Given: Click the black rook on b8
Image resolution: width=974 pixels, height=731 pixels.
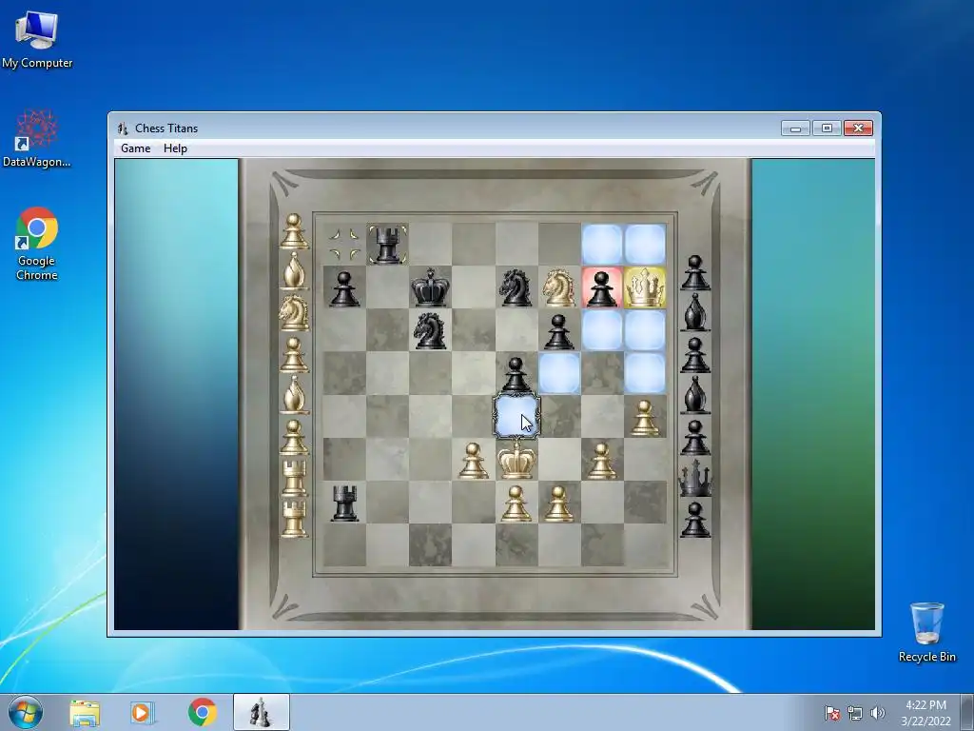Looking at the screenshot, I should [x=387, y=245].
